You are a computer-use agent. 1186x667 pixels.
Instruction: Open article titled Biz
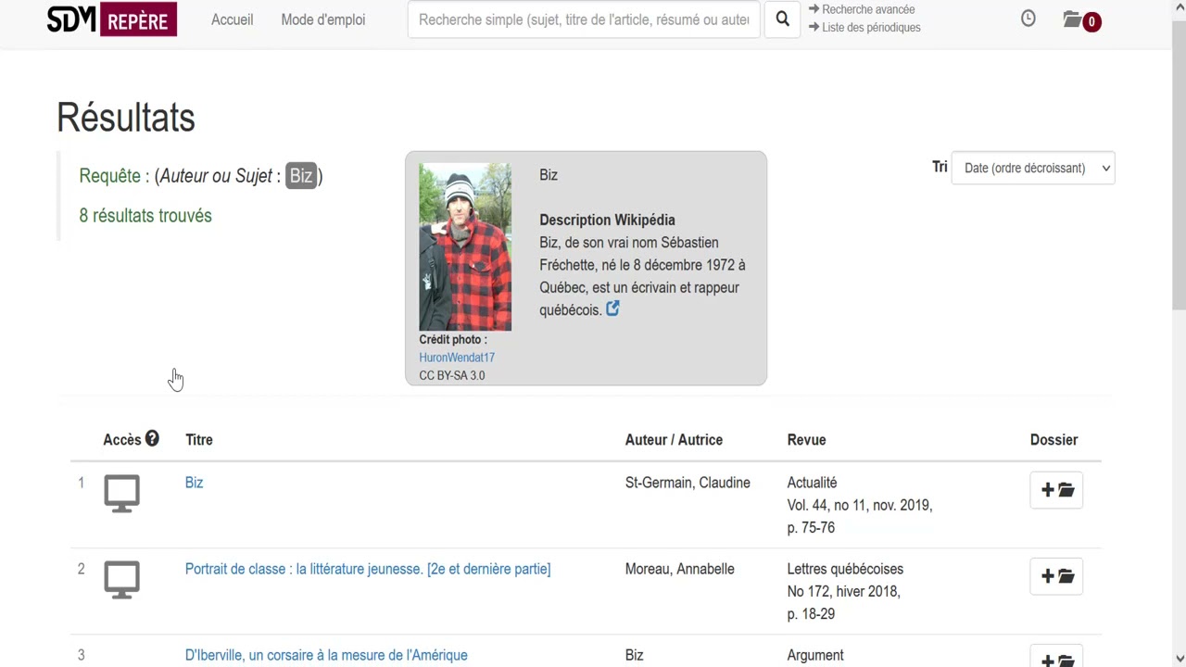195,483
